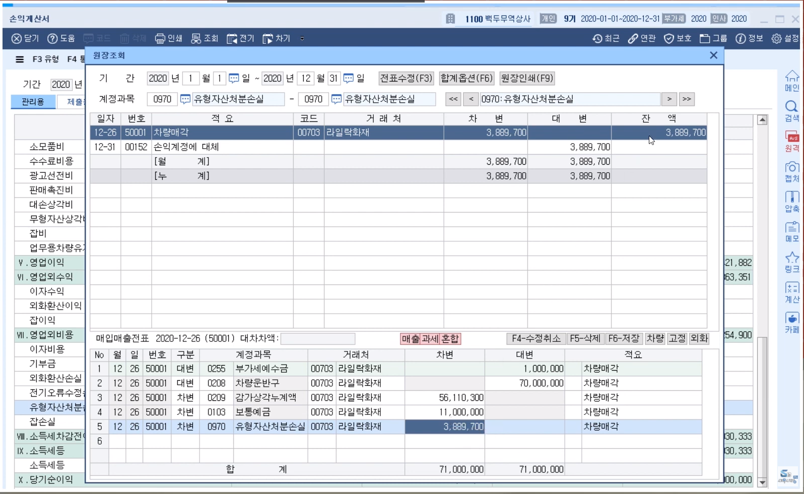
Task: Open account code lookup beside first 0970
Action: (x=185, y=99)
